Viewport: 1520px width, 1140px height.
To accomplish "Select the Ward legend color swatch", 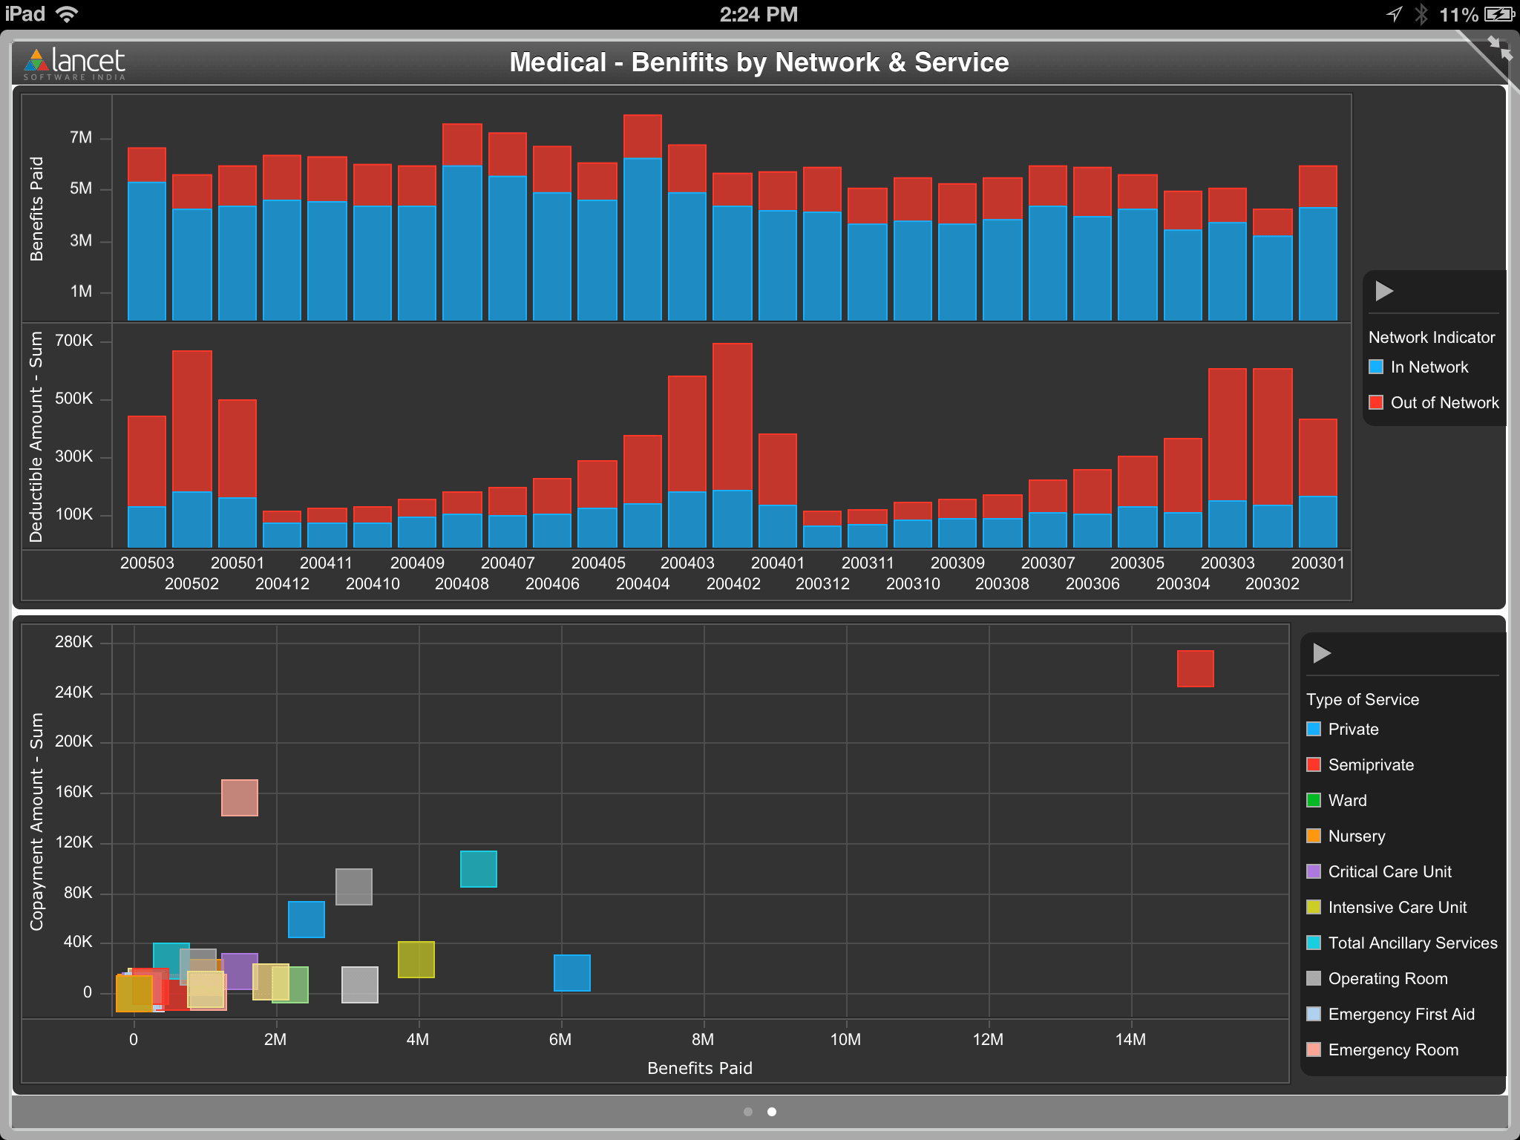I will 1314,800.
